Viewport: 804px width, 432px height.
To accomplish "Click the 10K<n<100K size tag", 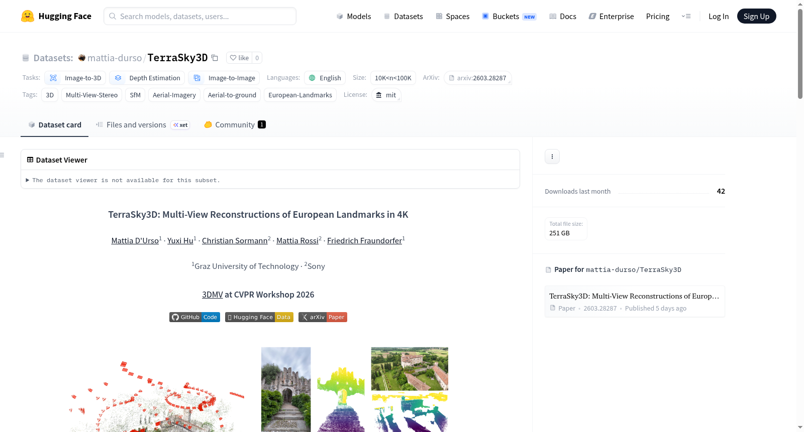I will point(393,78).
